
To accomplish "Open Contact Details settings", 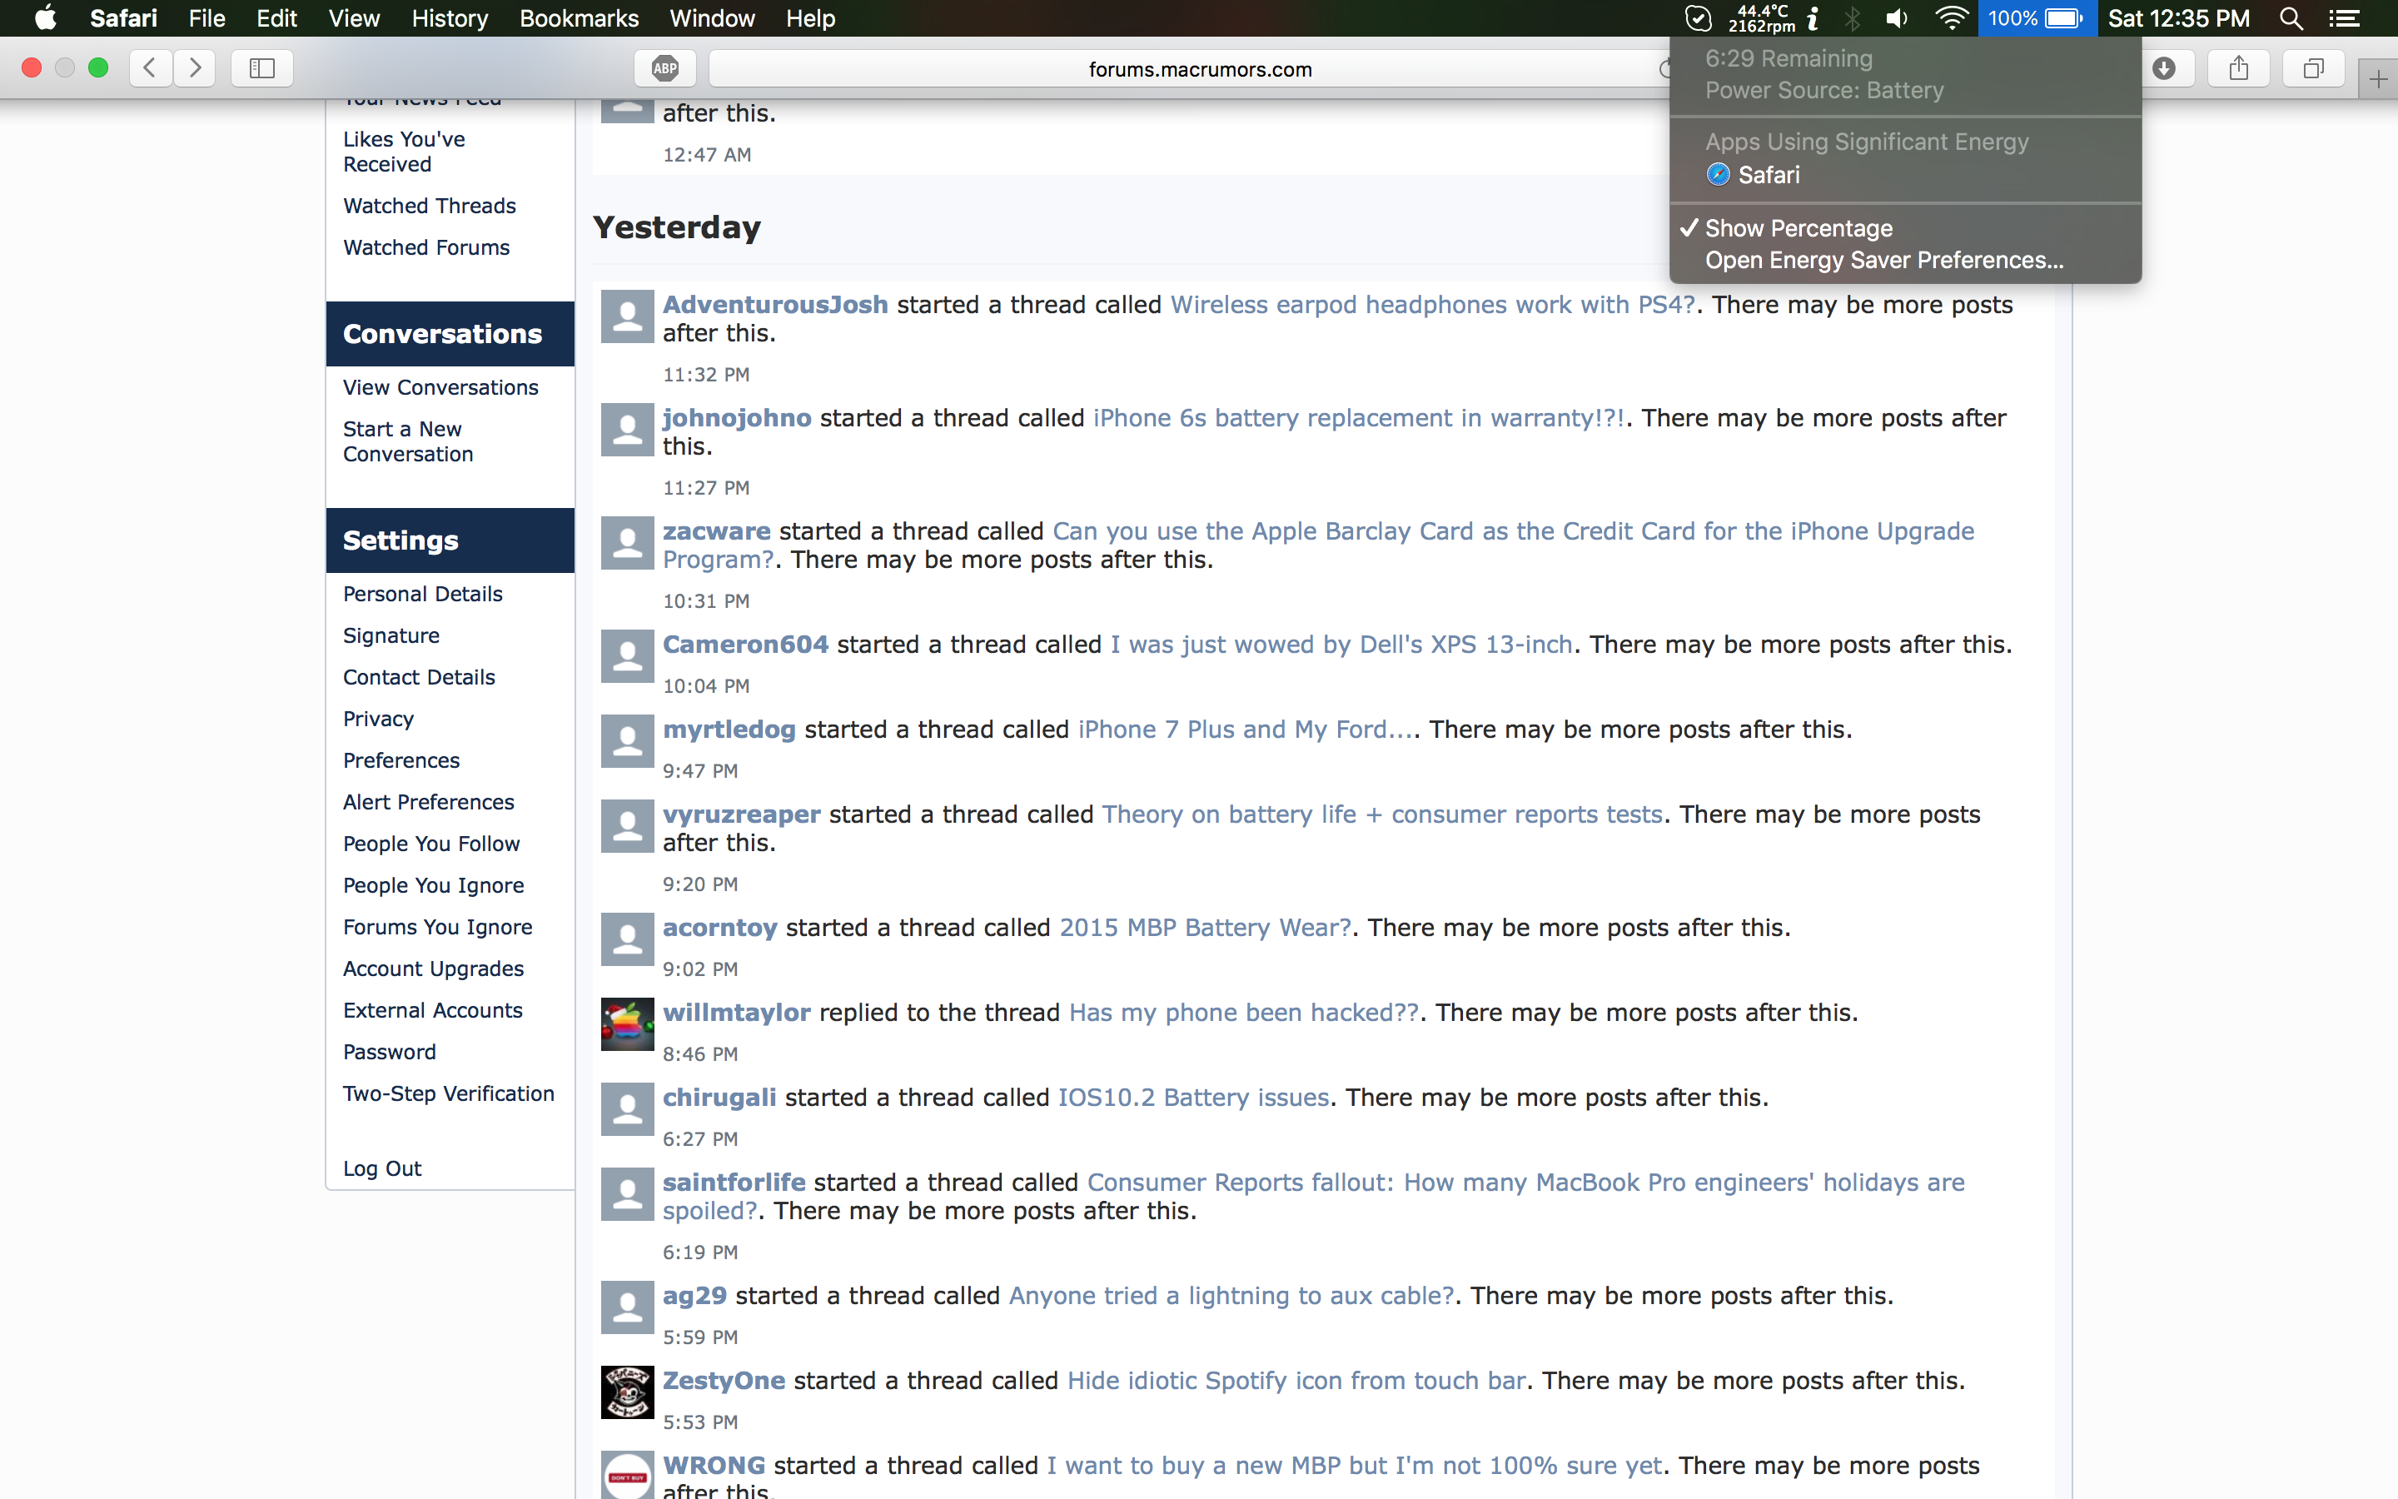I will point(418,676).
